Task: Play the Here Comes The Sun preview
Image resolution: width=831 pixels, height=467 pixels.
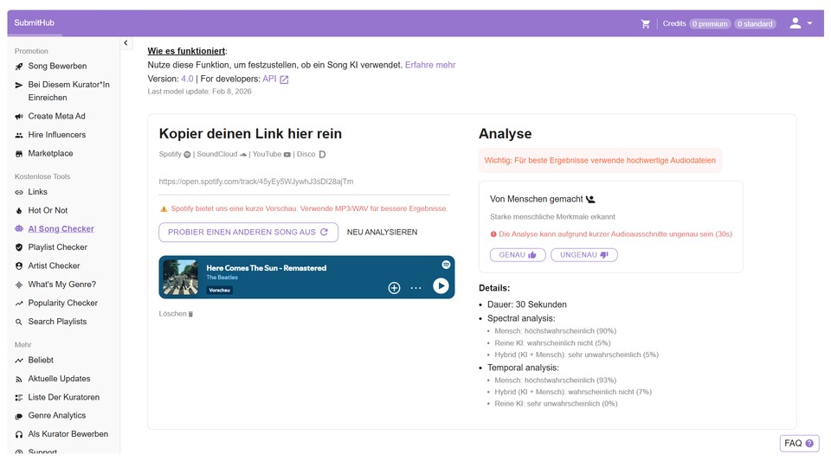Action: tap(441, 286)
